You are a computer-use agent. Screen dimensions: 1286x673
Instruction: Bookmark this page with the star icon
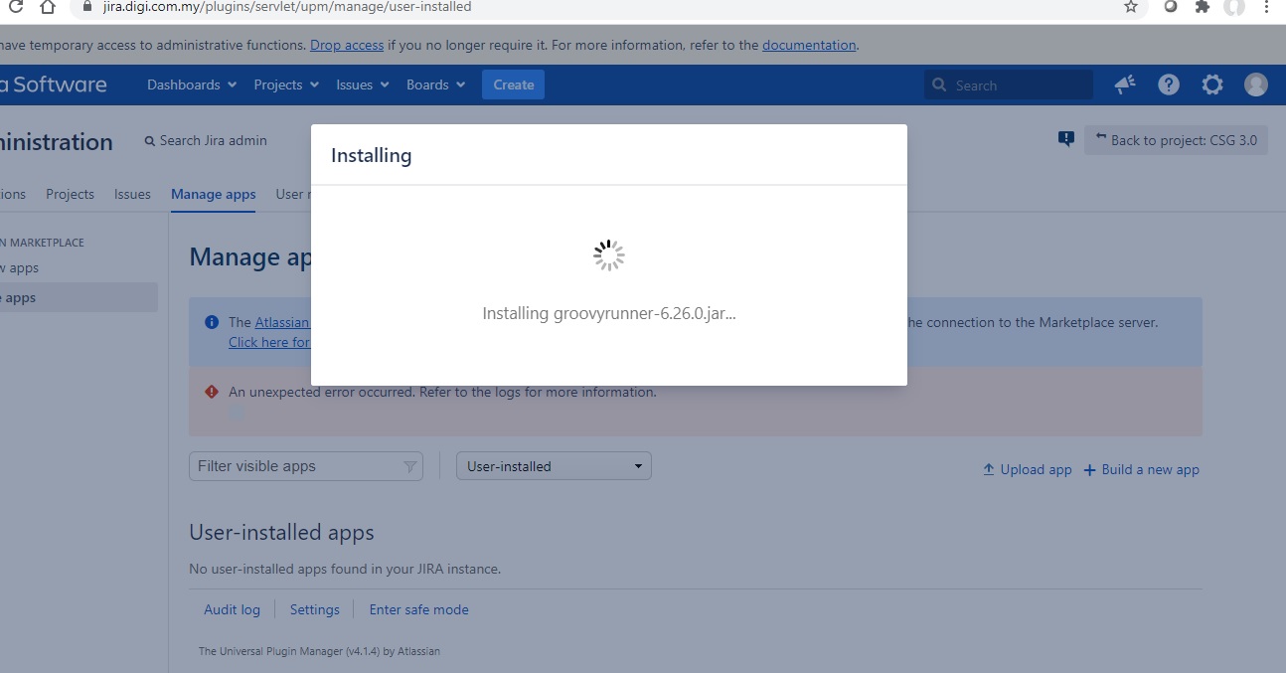coord(1130,7)
